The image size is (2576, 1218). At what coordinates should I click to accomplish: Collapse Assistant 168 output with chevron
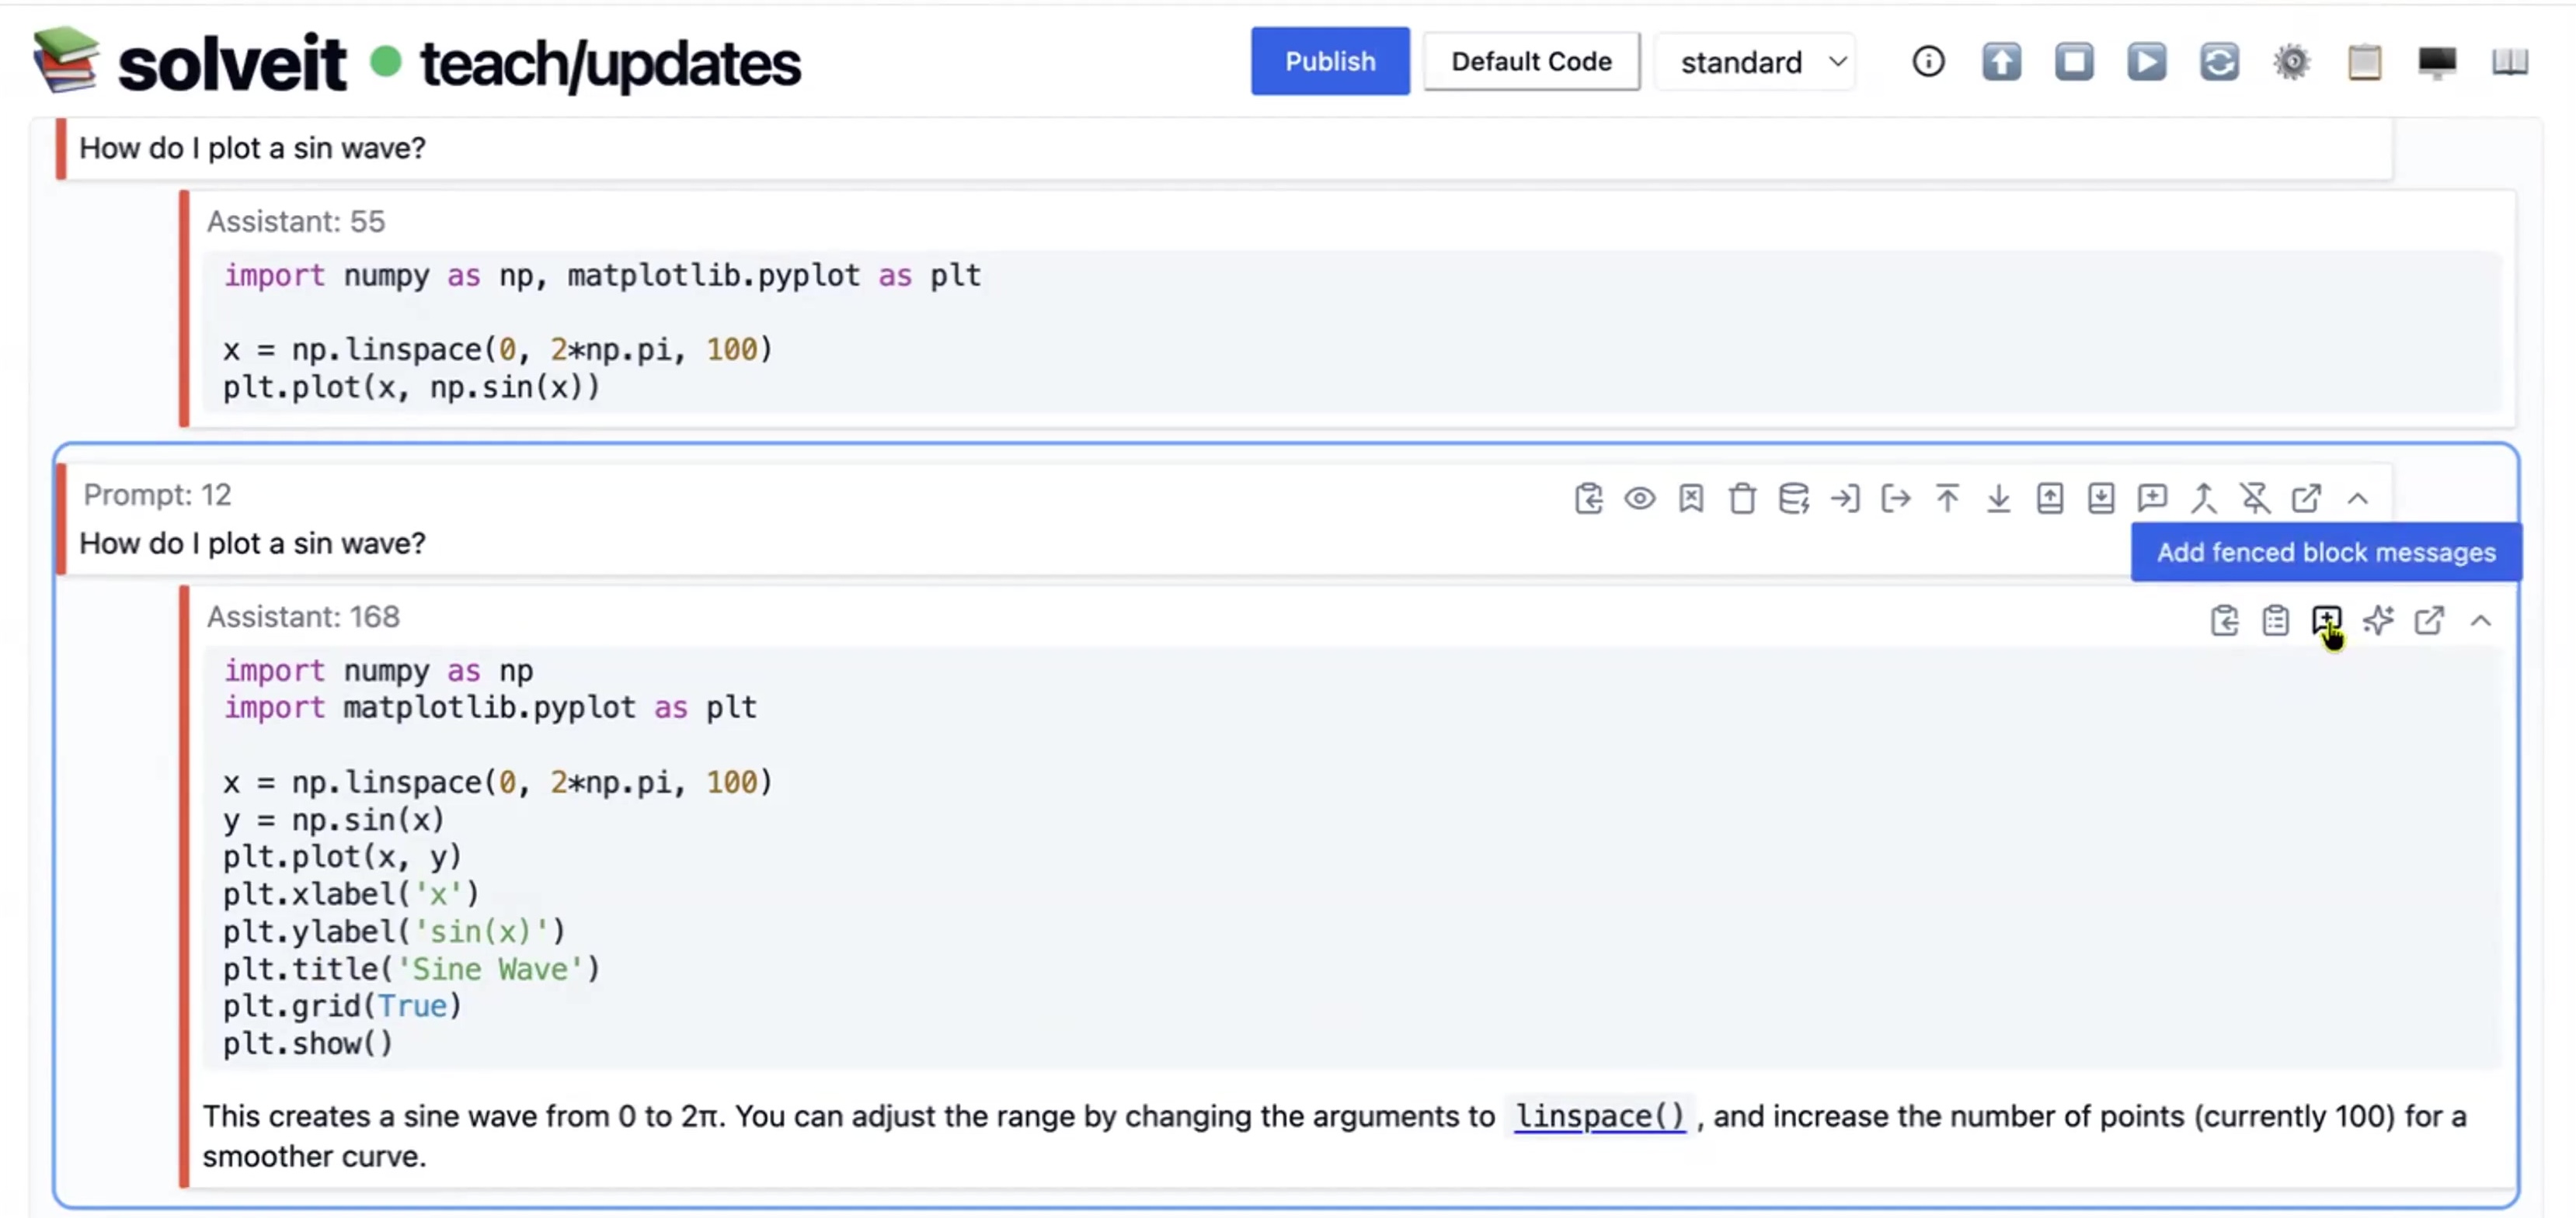(x=2480, y=620)
